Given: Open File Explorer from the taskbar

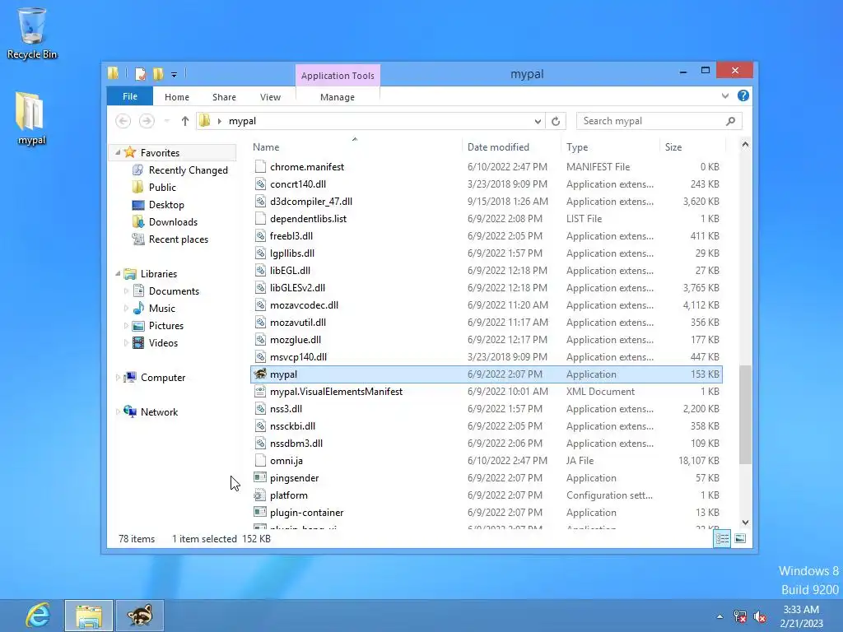Looking at the screenshot, I should tap(89, 616).
